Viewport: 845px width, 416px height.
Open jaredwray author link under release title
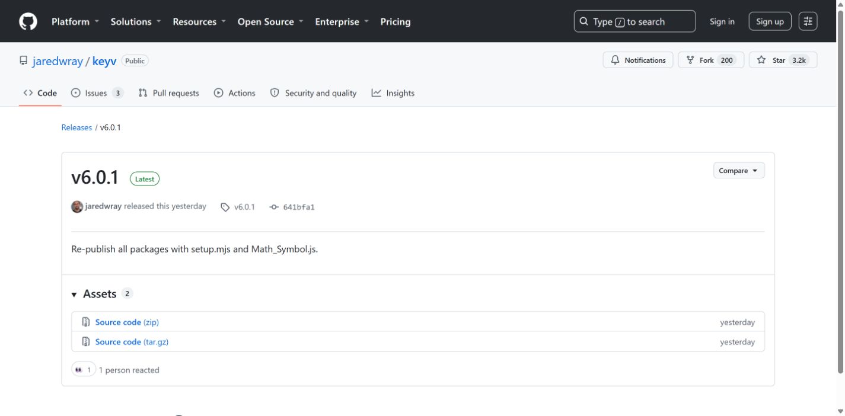click(x=103, y=206)
